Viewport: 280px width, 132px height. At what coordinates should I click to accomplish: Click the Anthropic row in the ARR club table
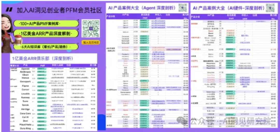(53, 72)
